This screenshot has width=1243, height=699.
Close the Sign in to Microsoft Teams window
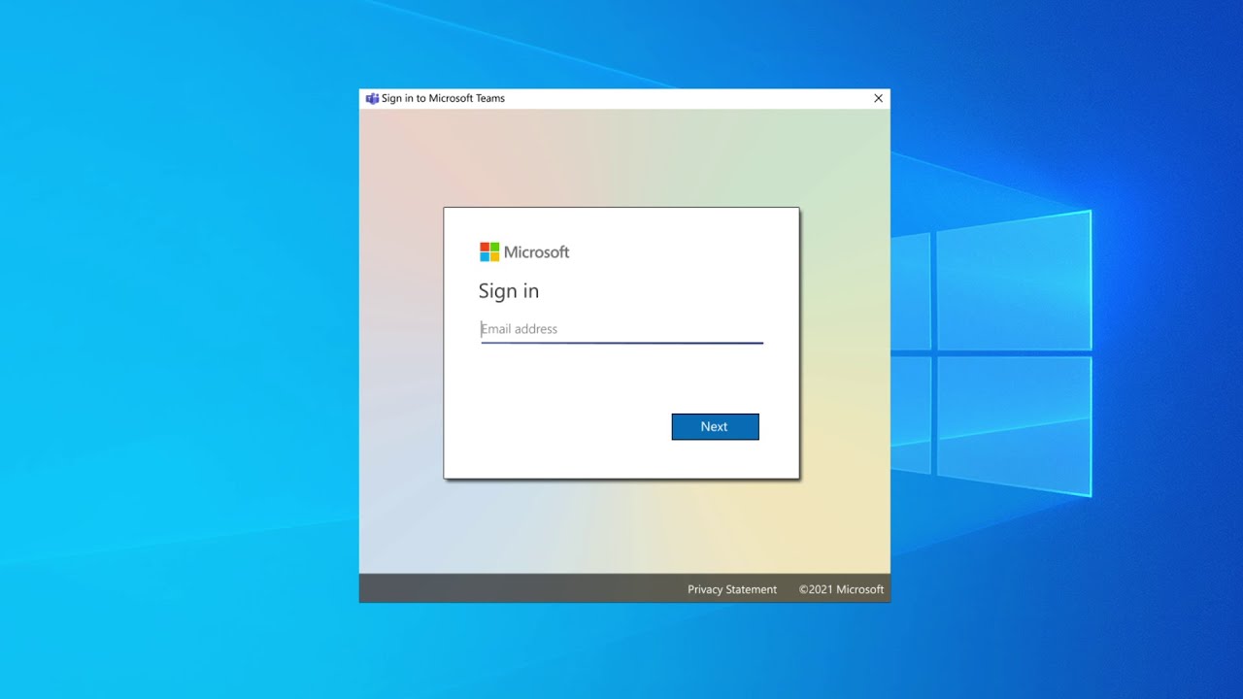[878, 98]
